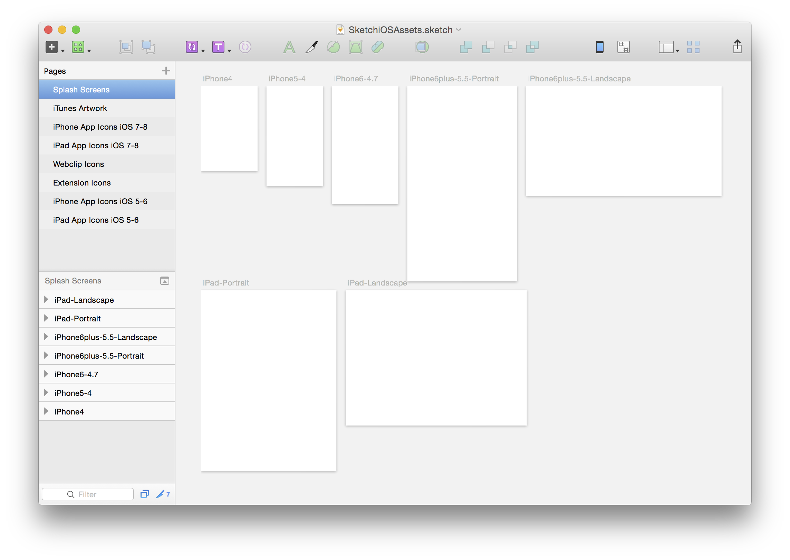Click the Mirror iPhone preview icon
This screenshot has height=560, width=790.
pyautogui.click(x=599, y=47)
